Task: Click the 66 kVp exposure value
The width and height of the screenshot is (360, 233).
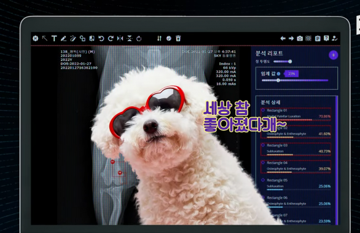Action: [229, 68]
